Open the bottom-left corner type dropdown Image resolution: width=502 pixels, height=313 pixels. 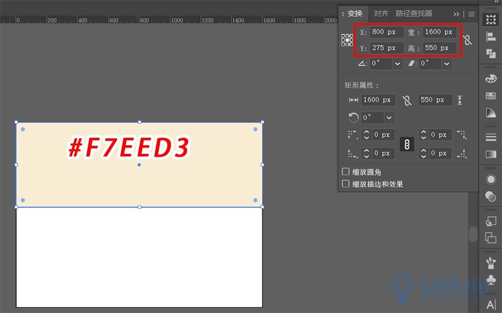[353, 154]
